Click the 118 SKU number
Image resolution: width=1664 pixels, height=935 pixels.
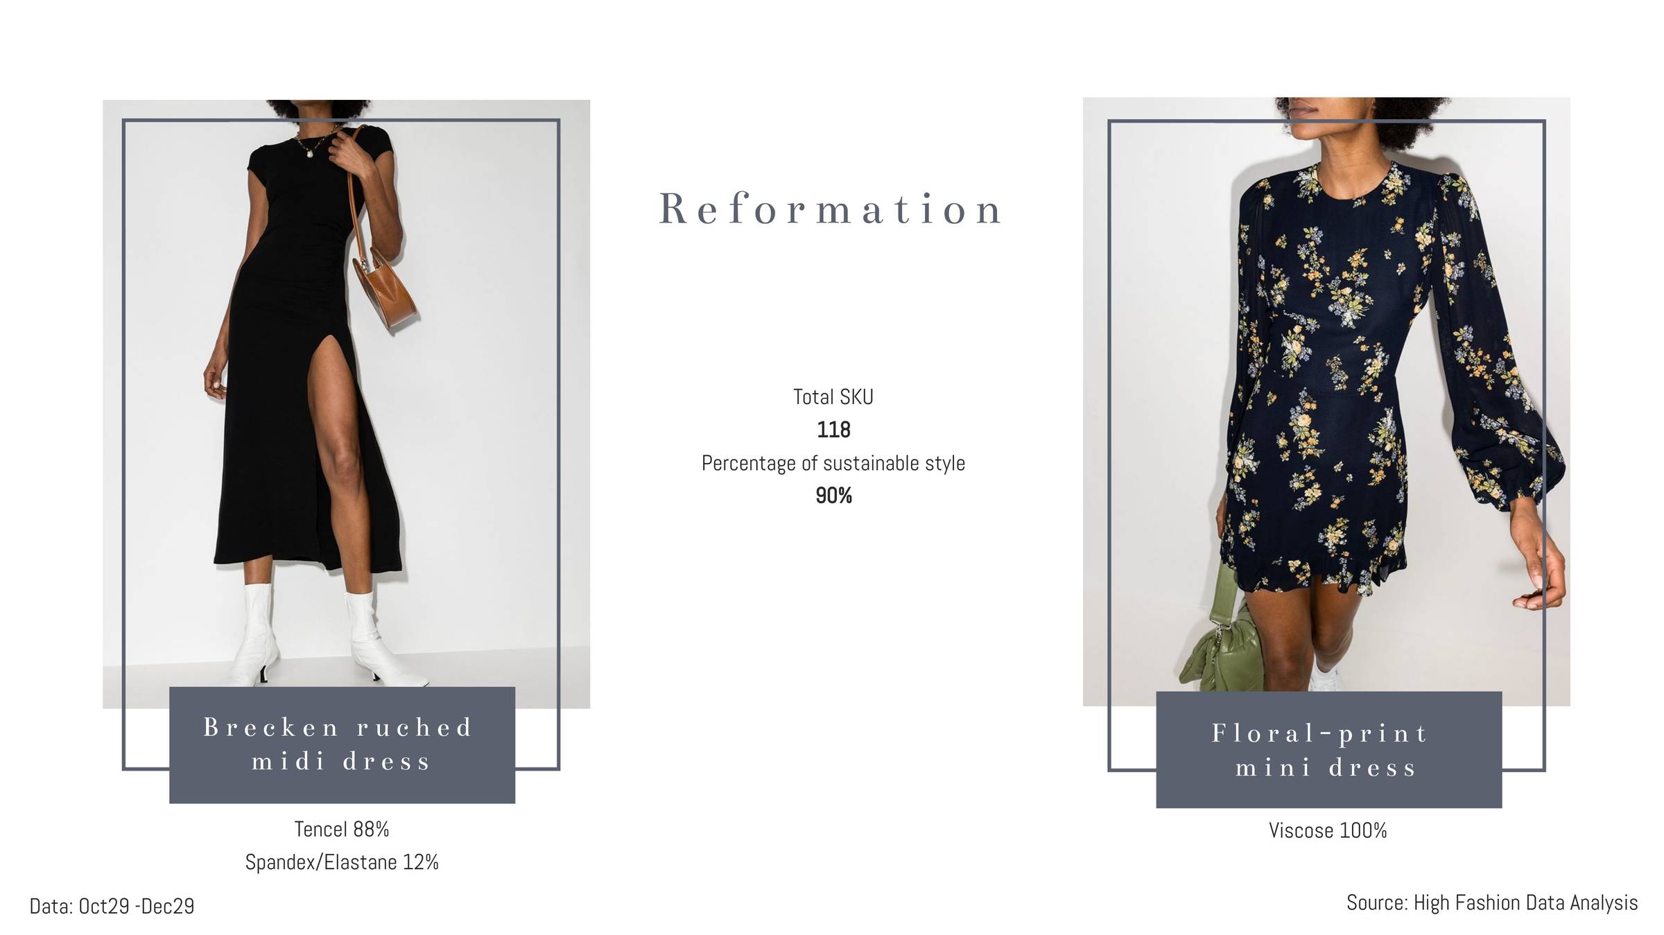point(833,430)
